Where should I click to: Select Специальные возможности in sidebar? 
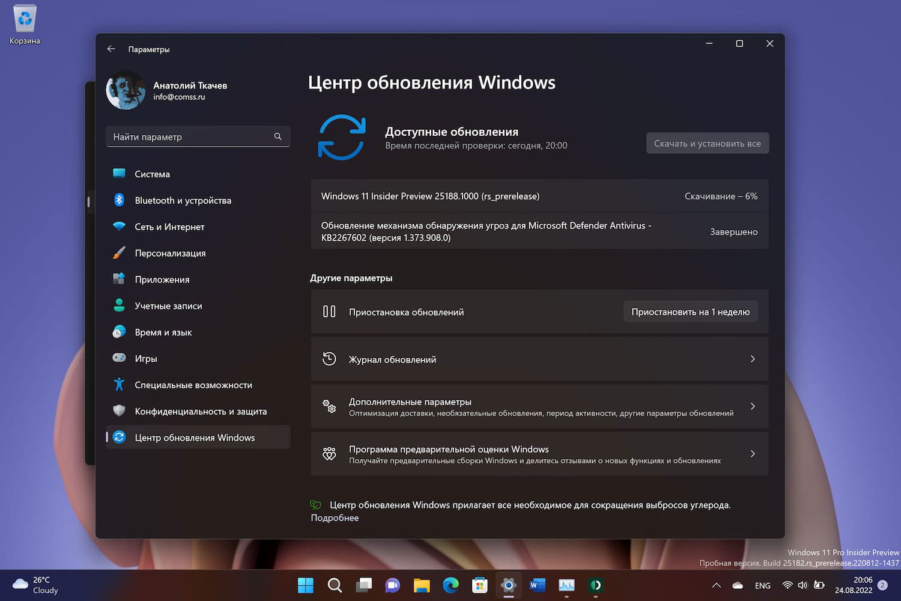pos(193,385)
